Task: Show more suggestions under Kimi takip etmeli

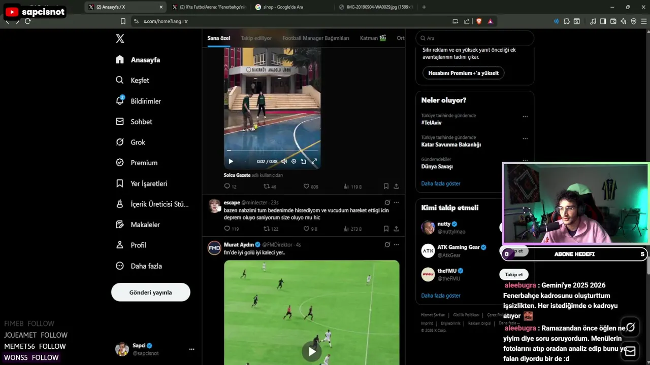Action: pos(441,296)
